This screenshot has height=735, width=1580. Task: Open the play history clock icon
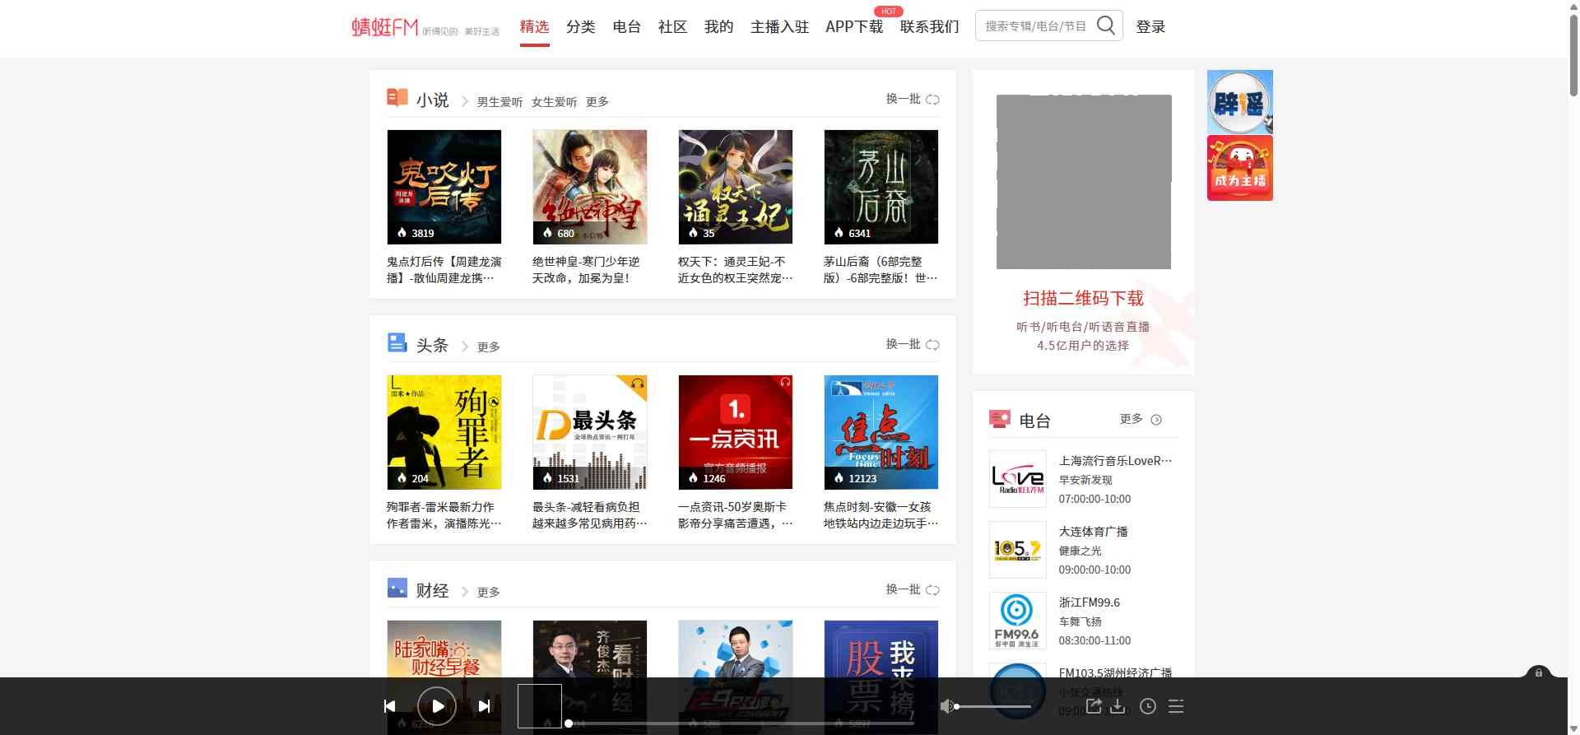[1148, 706]
